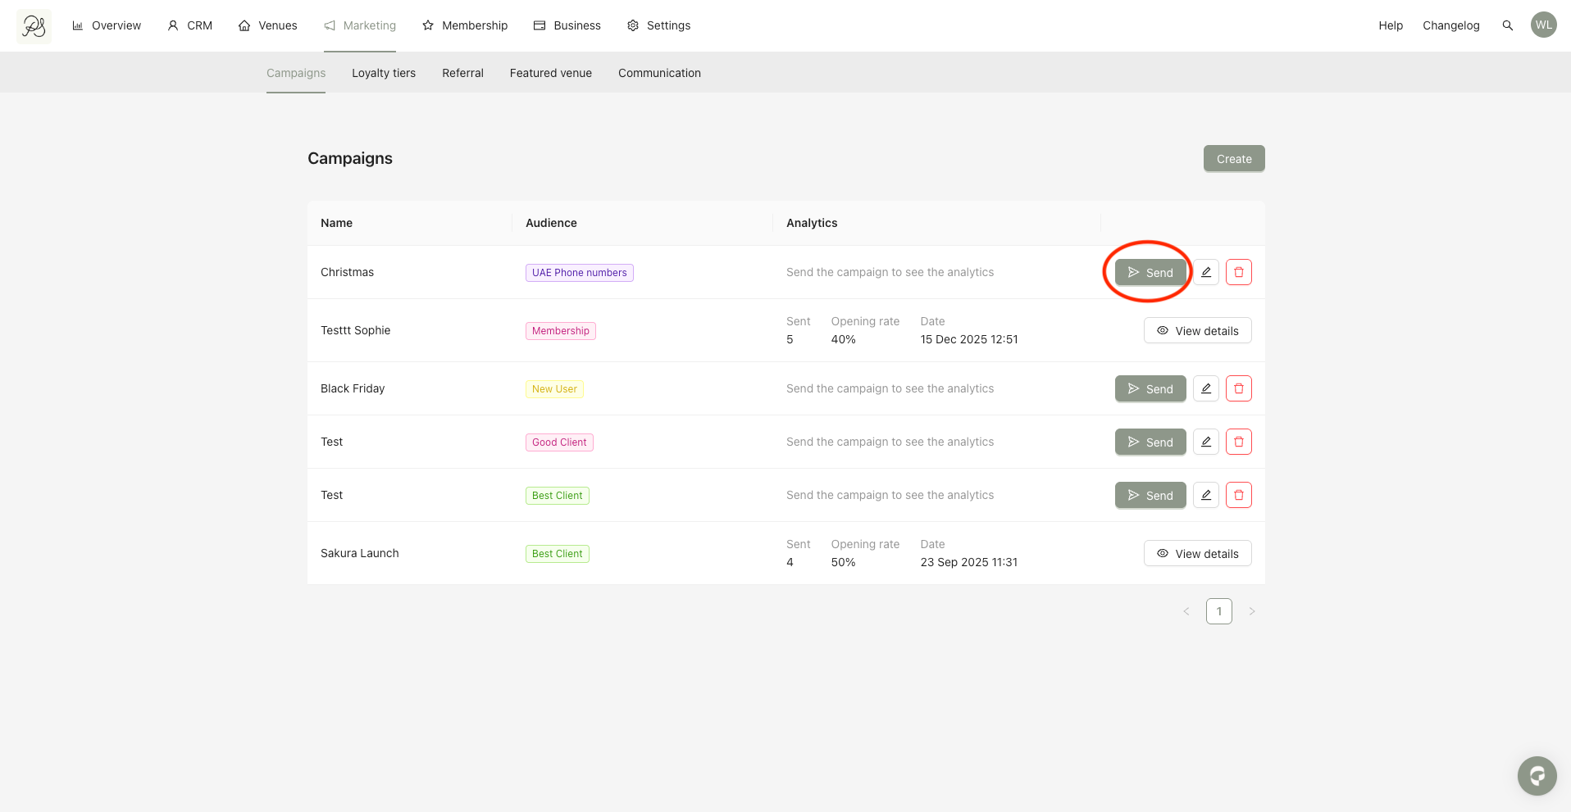Edit the Test campaign with Best Client audience

[1205, 495]
